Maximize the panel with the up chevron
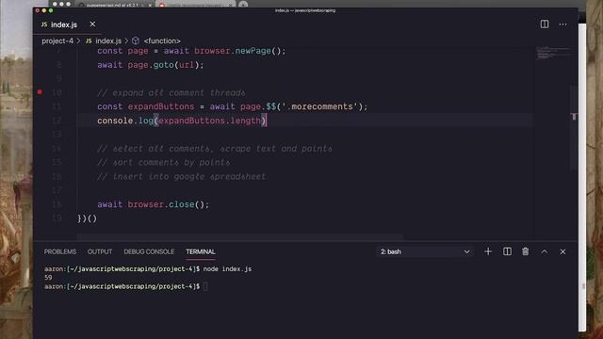Image resolution: width=603 pixels, height=339 pixels. click(x=545, y=251)
